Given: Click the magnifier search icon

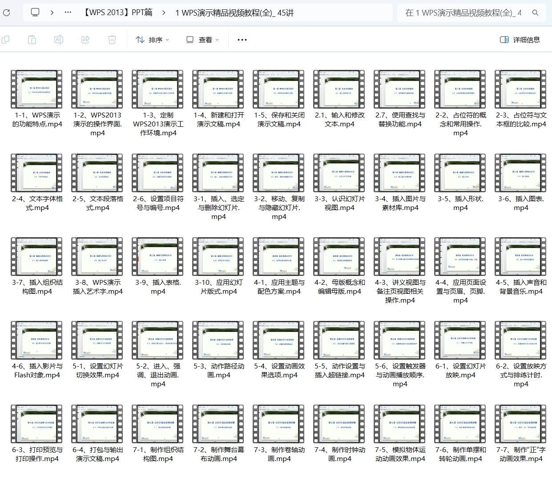Looking at the screenshot, I should [536, 13].
